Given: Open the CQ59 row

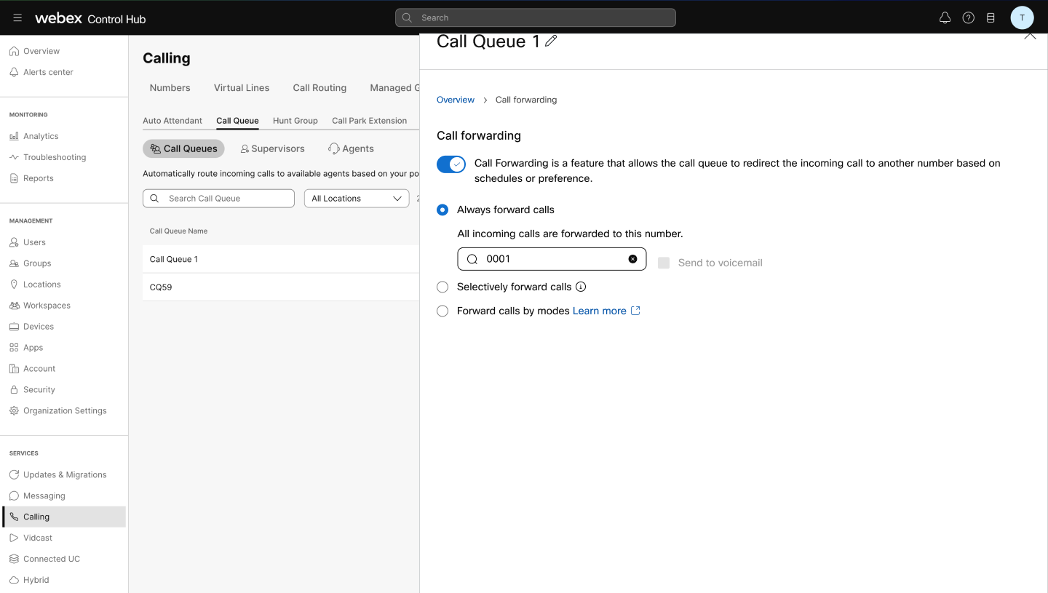Looking at the screenshot, I should pyautogui.click(x=281, y=287).
